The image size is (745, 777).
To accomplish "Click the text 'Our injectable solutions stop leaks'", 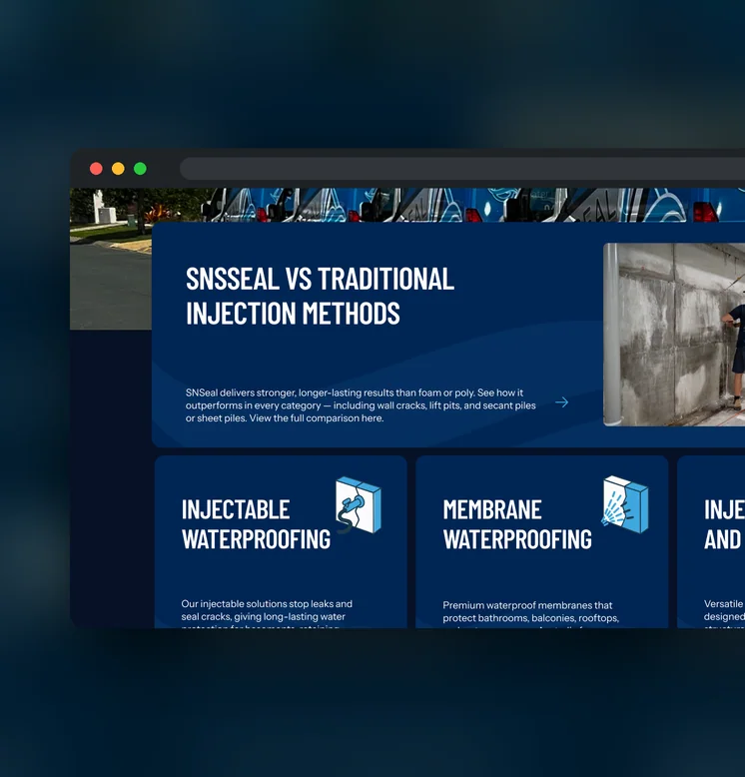I will pyautogui.click(x=267, y=603).
